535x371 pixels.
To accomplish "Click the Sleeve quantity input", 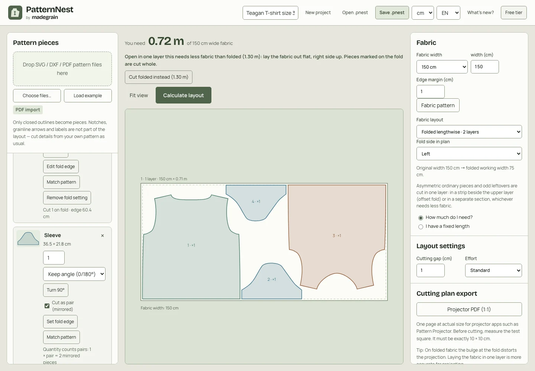I will 54,258.
